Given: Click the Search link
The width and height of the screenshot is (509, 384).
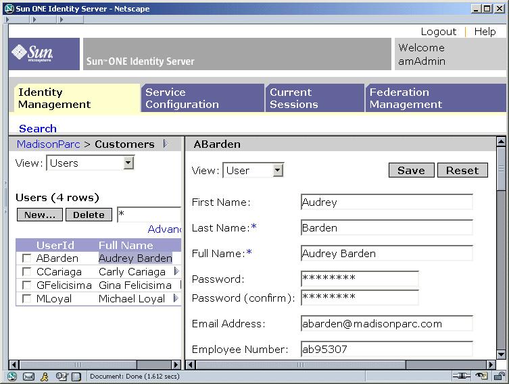Looking at the screenshot, I should tap(38, 128).
